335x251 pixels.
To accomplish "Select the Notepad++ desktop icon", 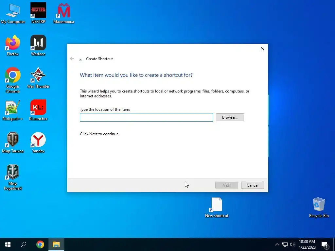I will [x=13, y=110].
